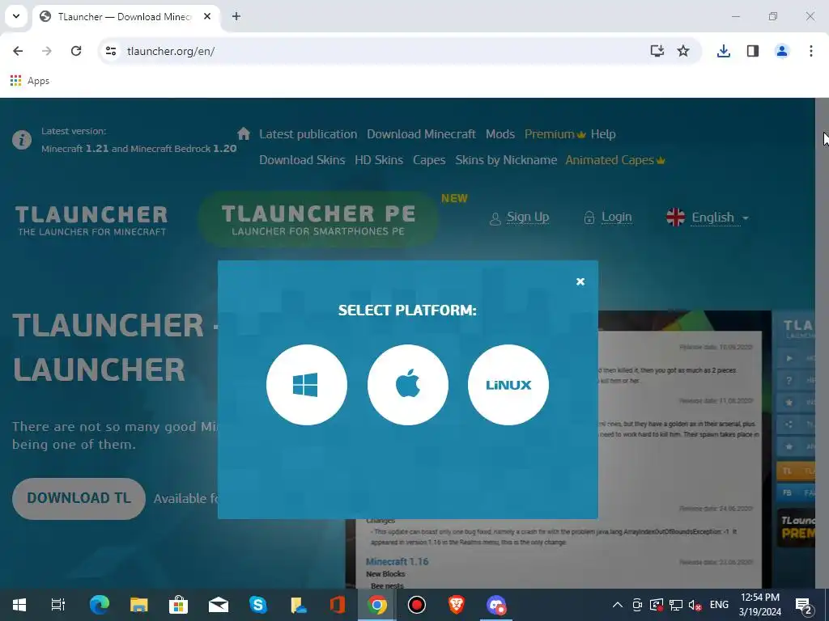
Task: Open the Windows Start menu
Action: coord(19,605)
